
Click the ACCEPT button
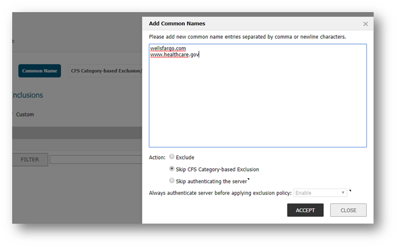(305, 210)
